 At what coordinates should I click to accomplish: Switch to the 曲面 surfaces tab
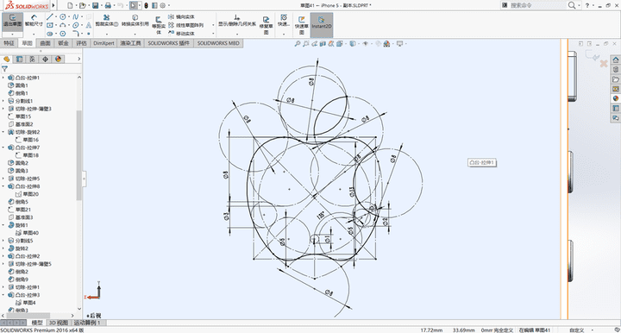click(45, 43)
